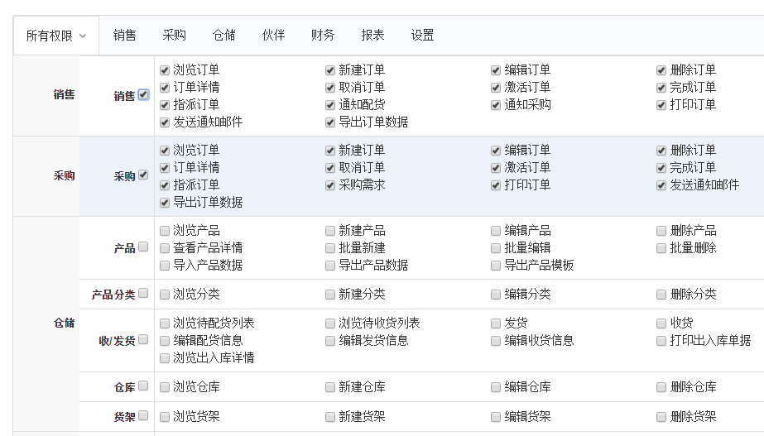Switch to the 设置 tab
This screenshot has width=764, height=436.
point(423,36)
